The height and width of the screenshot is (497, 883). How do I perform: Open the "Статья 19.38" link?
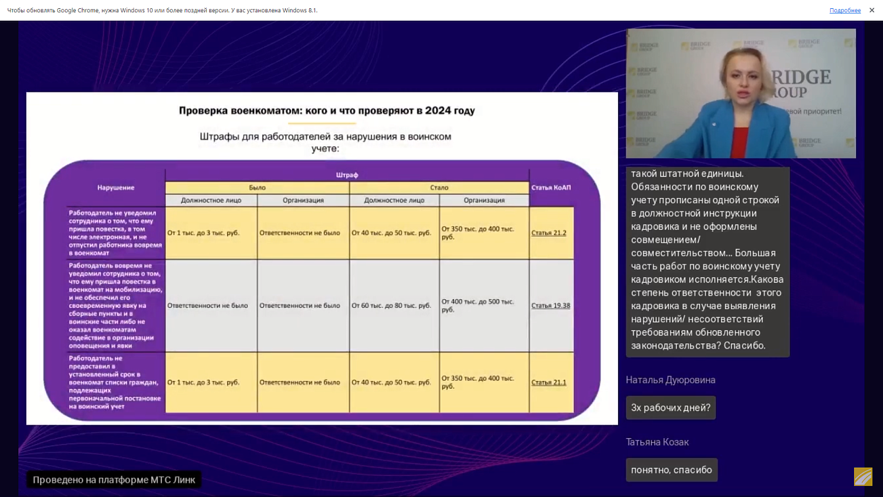click(x=550, y=306)
